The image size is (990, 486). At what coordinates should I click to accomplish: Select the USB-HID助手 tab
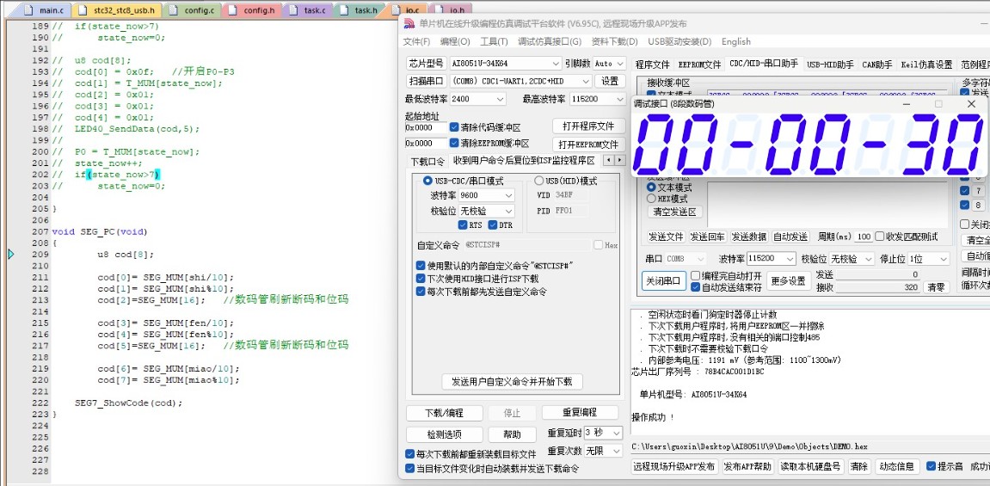coord(830,65)
